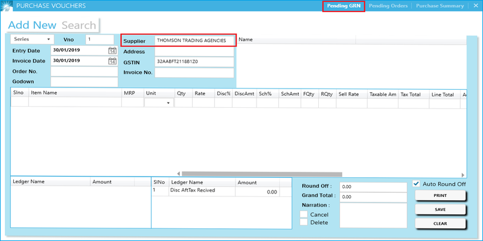Viewport: 483px width, 241px height.
Task: Close the Purchase Vouchers window
Action: pyautogui.click(x=475, y=6)
